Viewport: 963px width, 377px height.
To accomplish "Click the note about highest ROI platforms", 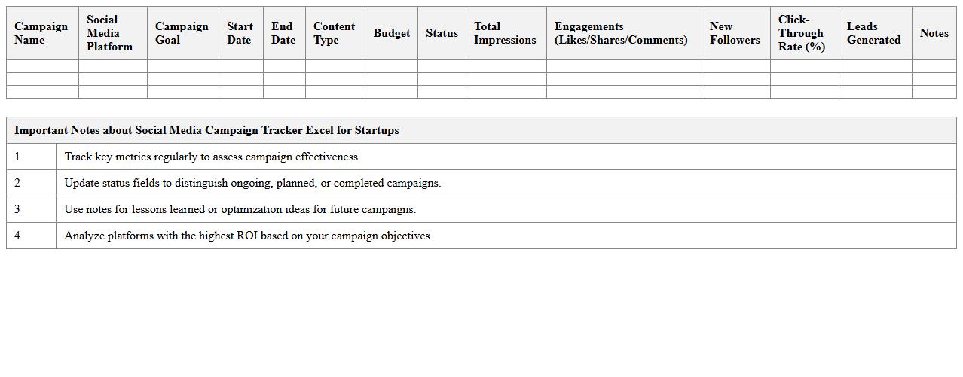I will (248, 236).
